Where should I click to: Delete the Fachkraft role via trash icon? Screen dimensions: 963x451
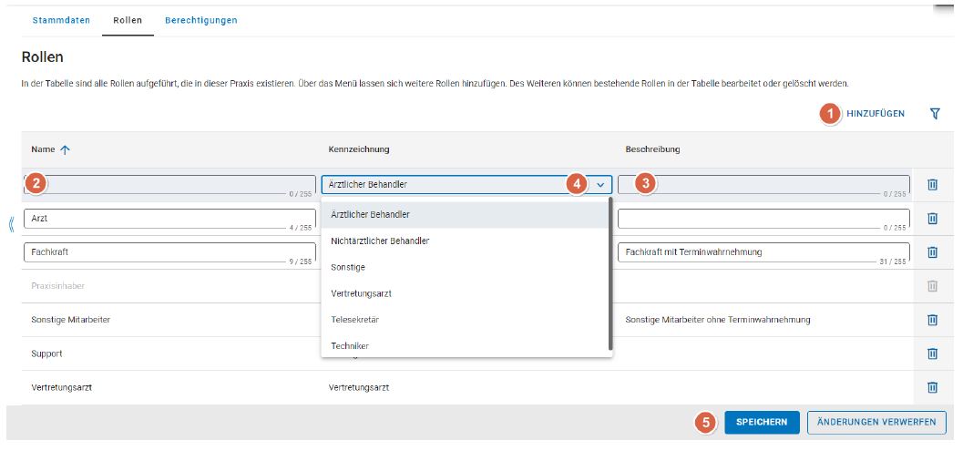click(x=932, y=252)
